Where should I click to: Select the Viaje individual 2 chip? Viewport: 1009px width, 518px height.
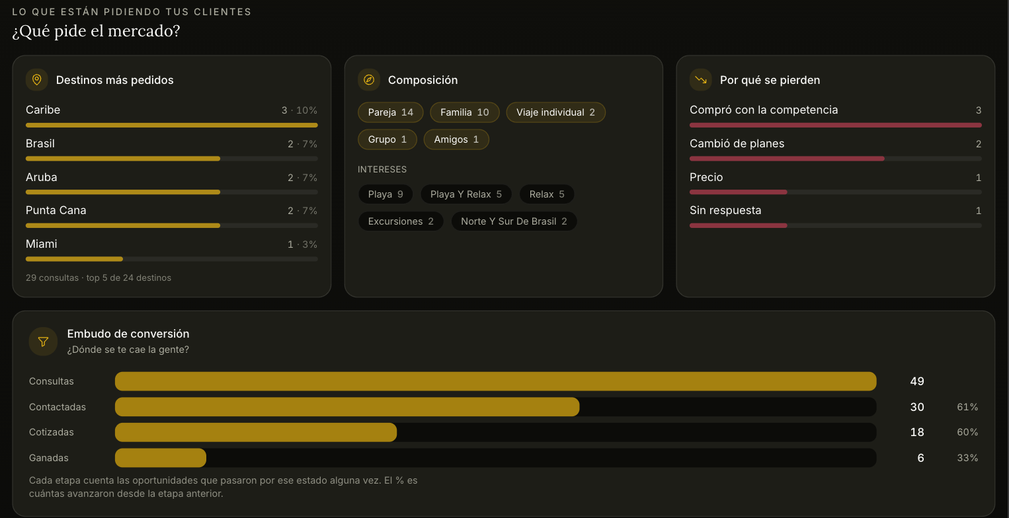(555, 112)
